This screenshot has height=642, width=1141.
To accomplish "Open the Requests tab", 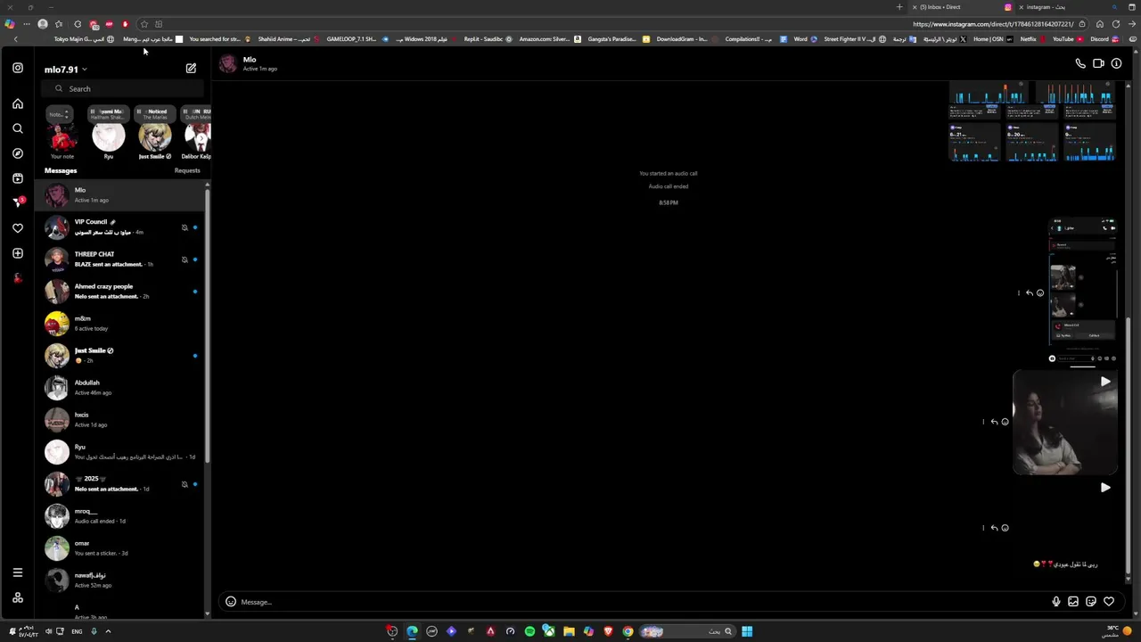I will (x=187, y=170).
